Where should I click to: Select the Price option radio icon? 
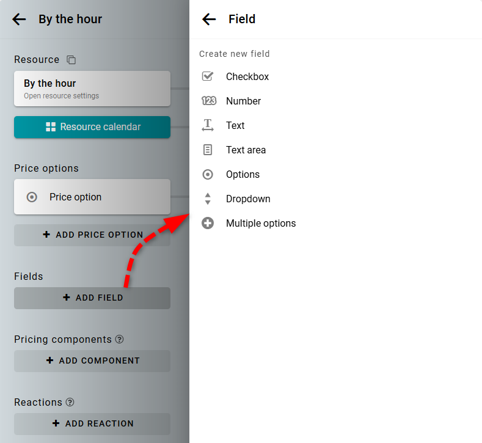coord(32,197)
